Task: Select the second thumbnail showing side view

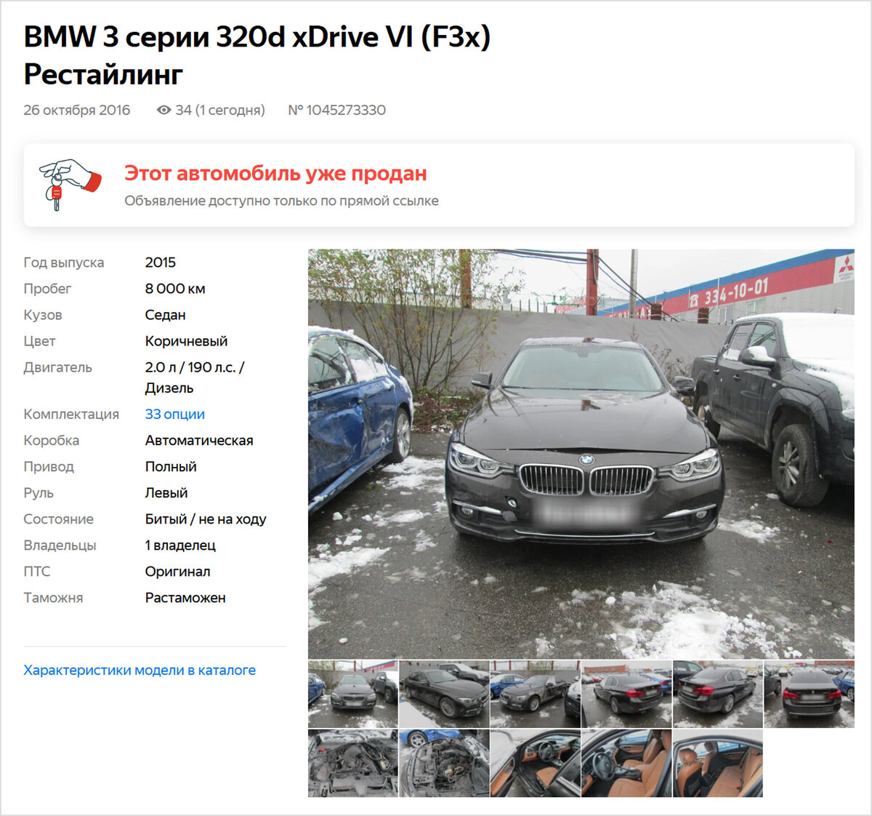Action: click(444, 694)
